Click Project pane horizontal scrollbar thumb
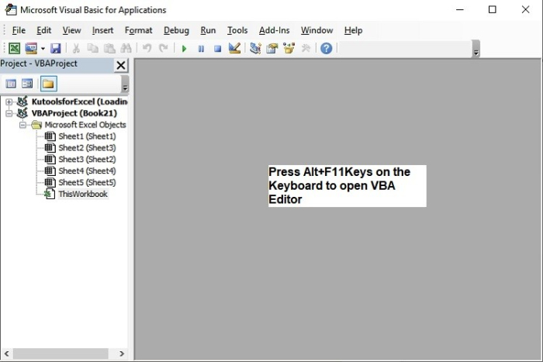Screen dimensions: 543x362 point(61,353)
